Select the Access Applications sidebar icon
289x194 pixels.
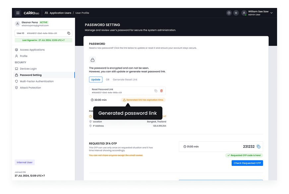click(16, 49)
